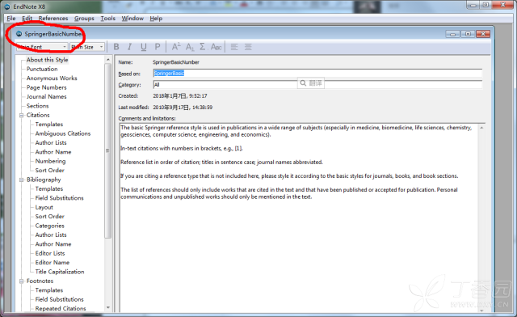Open the Edit menu
The width and height of the screenshot is (517, 317).
coord(27,18)
